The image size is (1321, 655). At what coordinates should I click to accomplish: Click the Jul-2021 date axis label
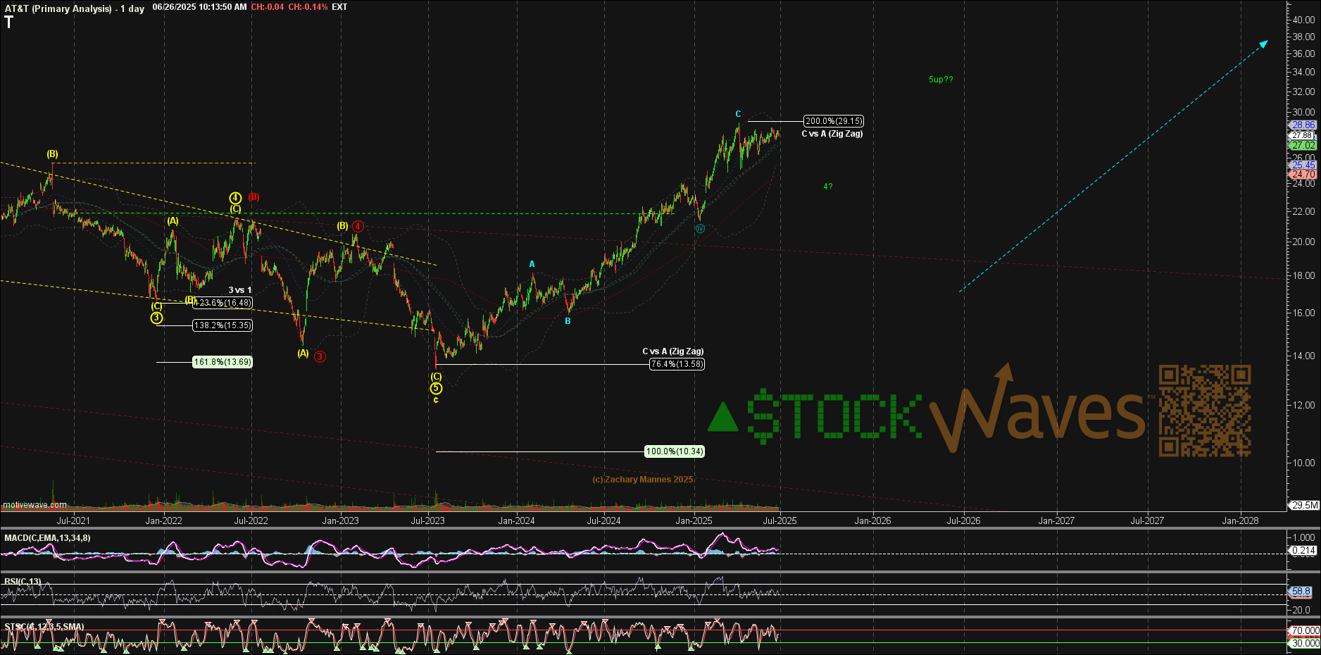[73, 521]
